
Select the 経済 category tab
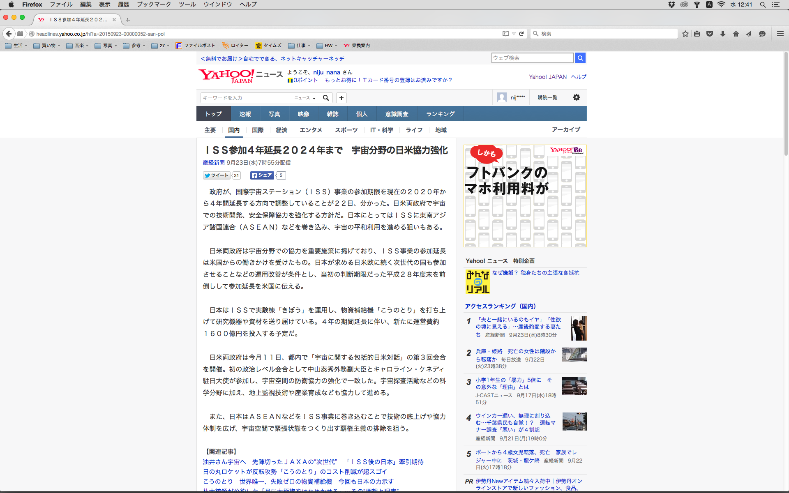tap(281, 130)
